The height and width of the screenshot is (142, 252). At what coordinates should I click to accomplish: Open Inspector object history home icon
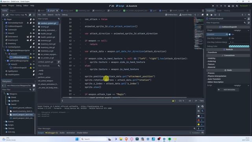click(249, 15)
